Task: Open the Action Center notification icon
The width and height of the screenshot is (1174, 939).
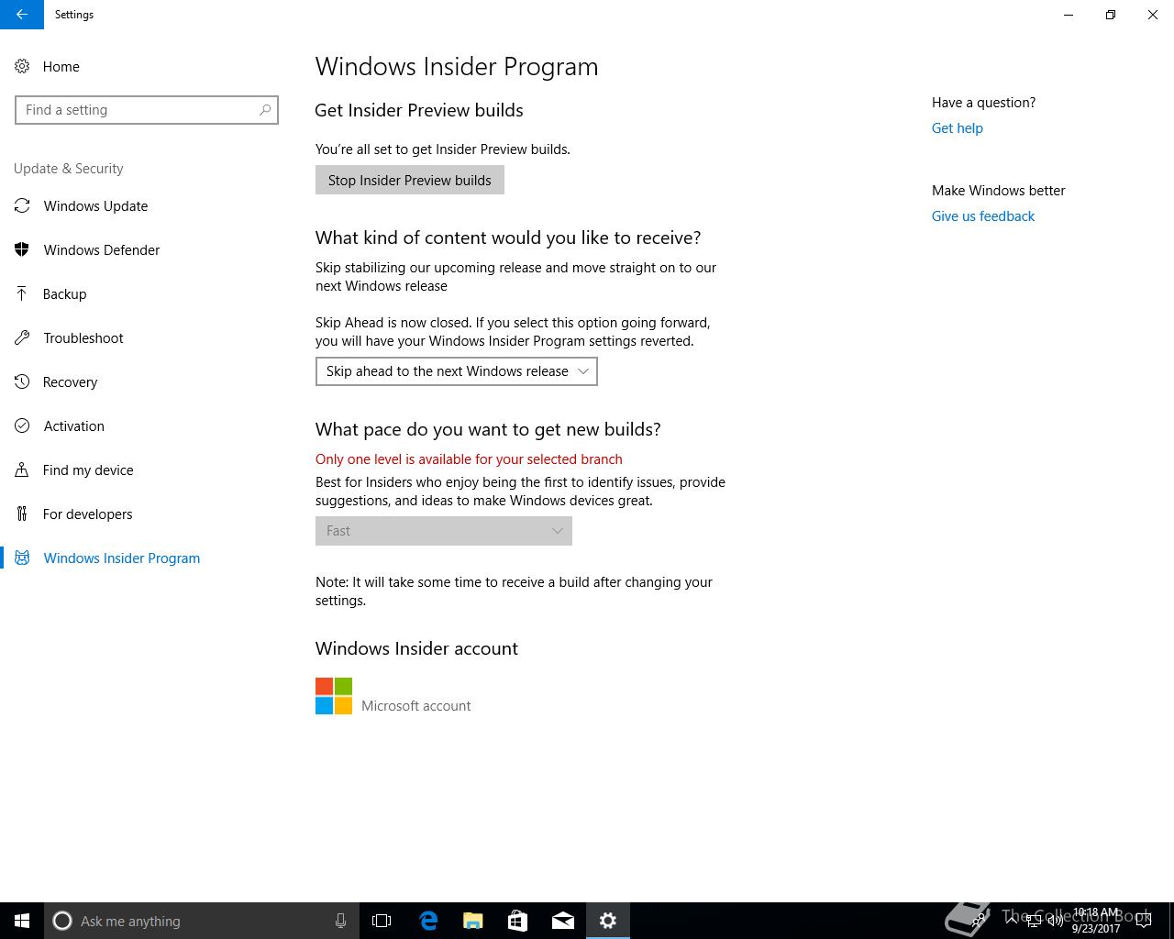Action: tap(1144, 921)
